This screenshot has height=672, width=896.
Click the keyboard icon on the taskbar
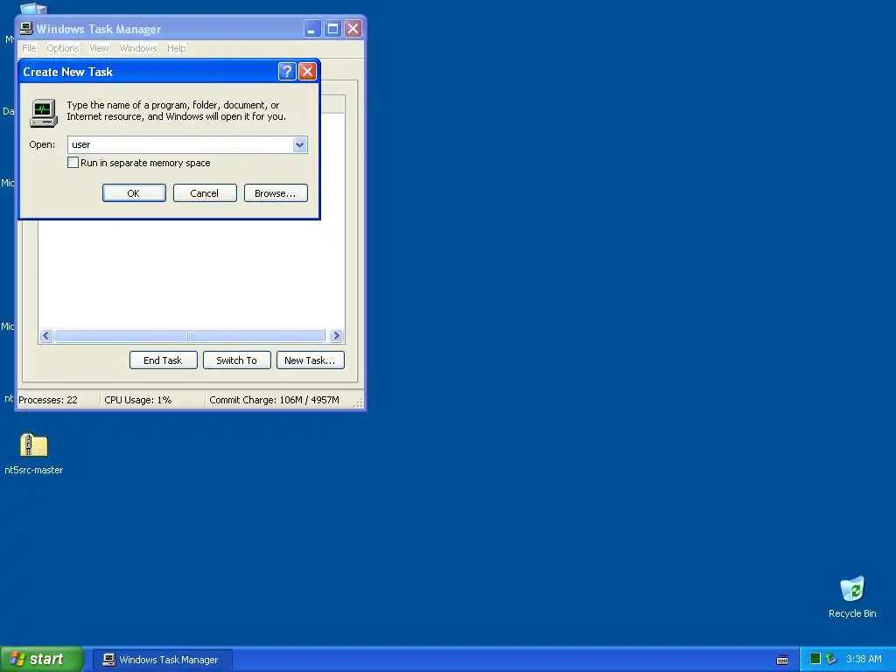point(782,660)
